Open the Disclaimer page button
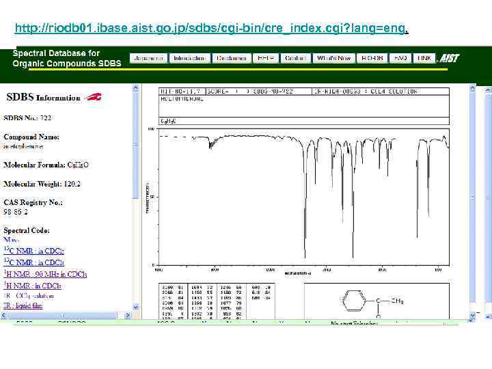Image resolution: width=492 pixels, height=369 pixels. 232,58
